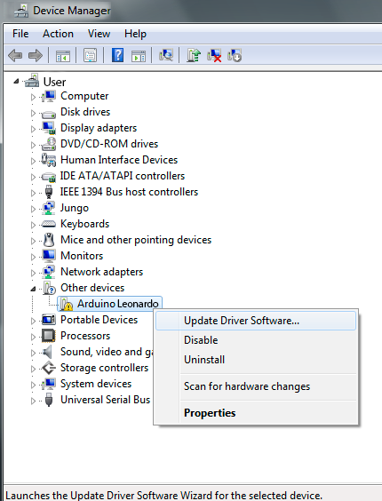Image resolution: width=382 pixels, height=501 pixels.
Task: Open the View menu
Action: [99, 34]
